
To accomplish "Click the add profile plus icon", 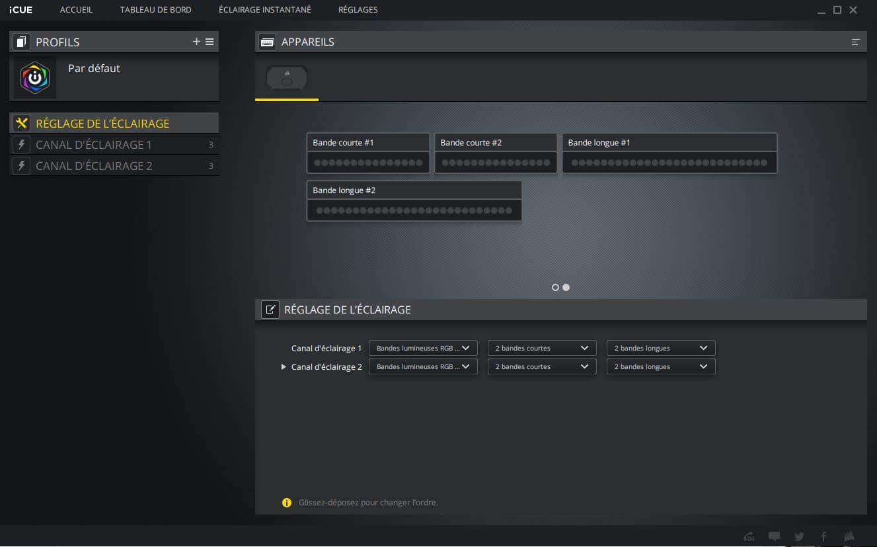I will click(196, 42).
